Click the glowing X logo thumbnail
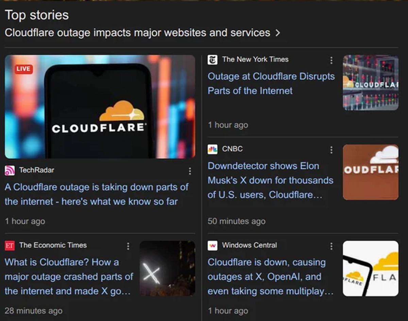This screenshot has height=321, width=408. pyautogui.click(x=167, y=268)
